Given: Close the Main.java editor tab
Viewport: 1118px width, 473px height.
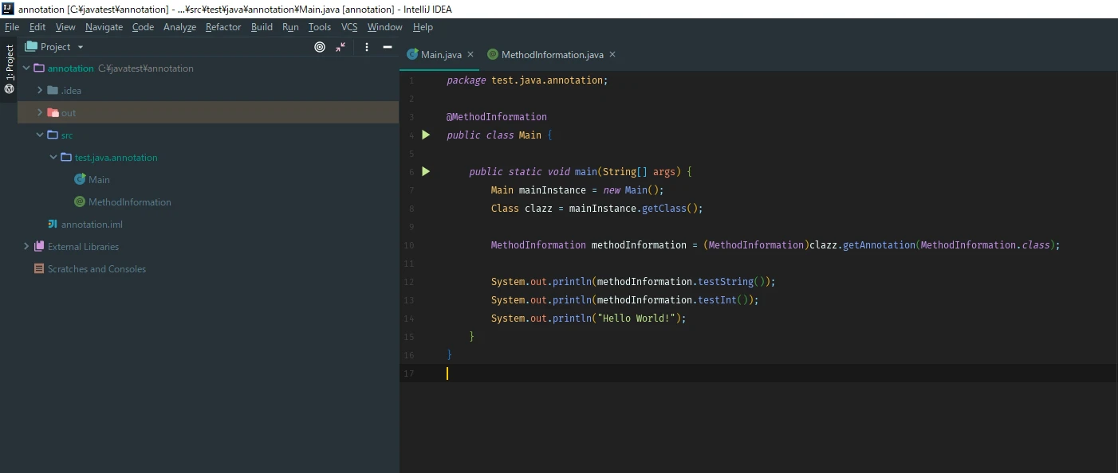Looking at the screenshot, I should pos(470,54).
